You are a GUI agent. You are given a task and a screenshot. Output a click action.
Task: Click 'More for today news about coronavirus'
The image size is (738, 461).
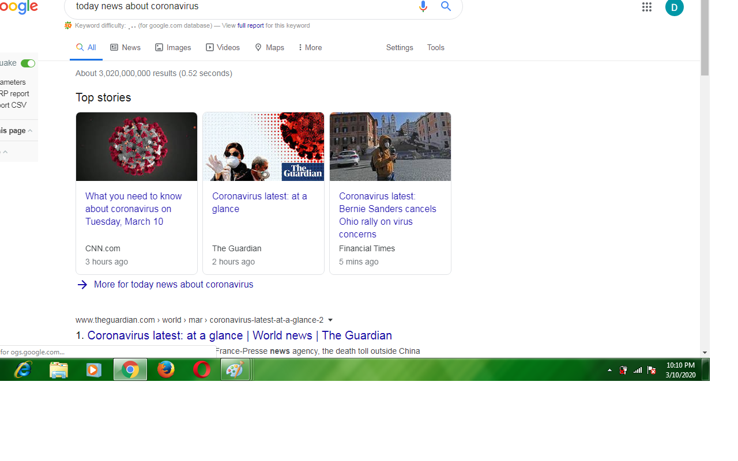174,284
